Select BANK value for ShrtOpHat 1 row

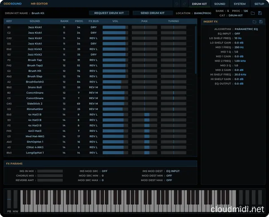click(64, 142)
